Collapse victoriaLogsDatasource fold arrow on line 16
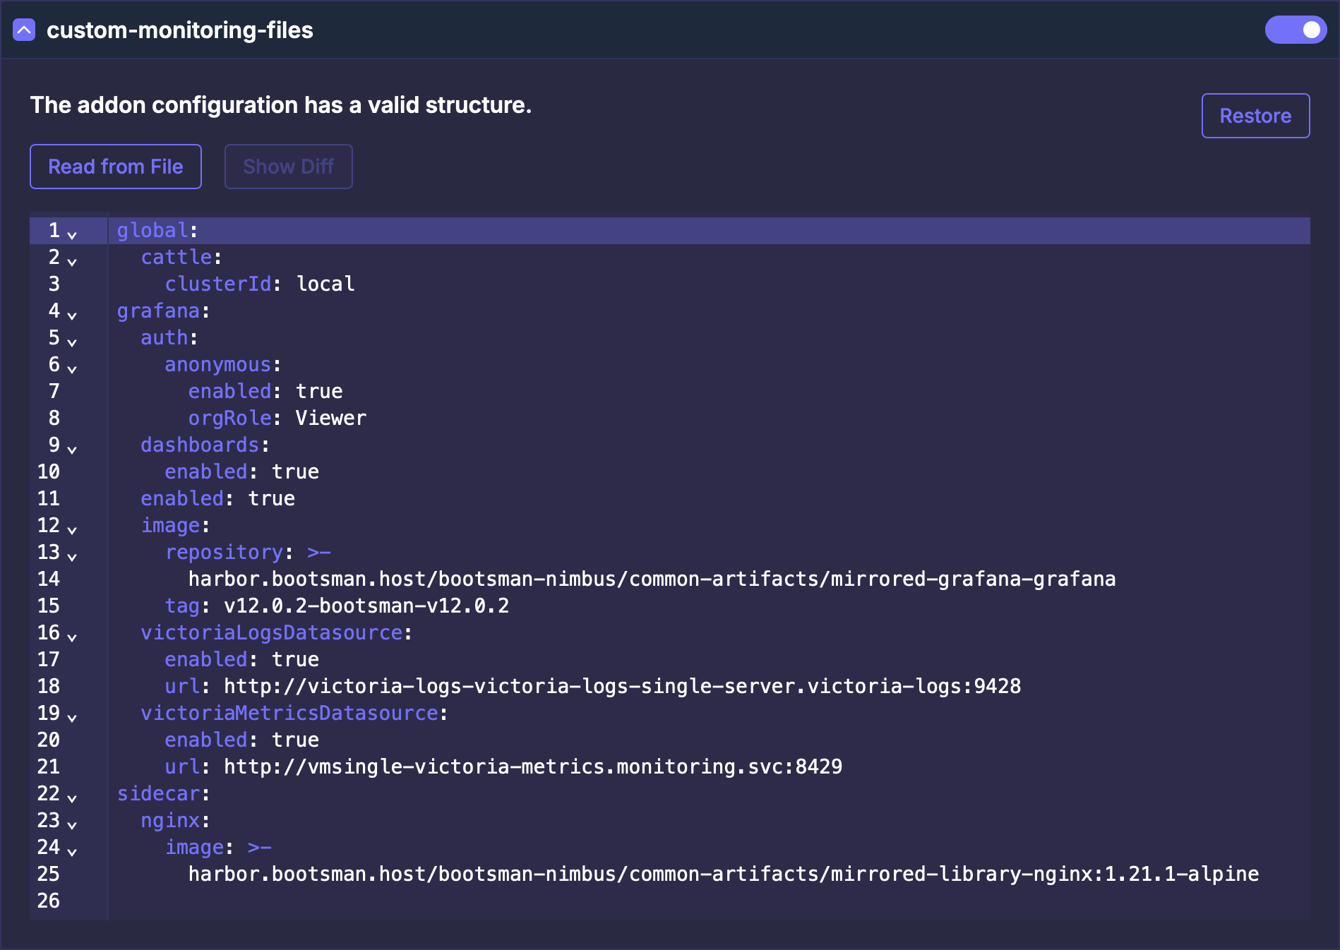This screenshot has height=950, width=1340. [72, 635]
